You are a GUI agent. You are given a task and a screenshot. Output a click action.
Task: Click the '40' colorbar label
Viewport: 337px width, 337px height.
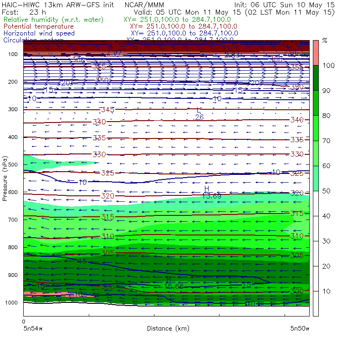coord(326,216)
